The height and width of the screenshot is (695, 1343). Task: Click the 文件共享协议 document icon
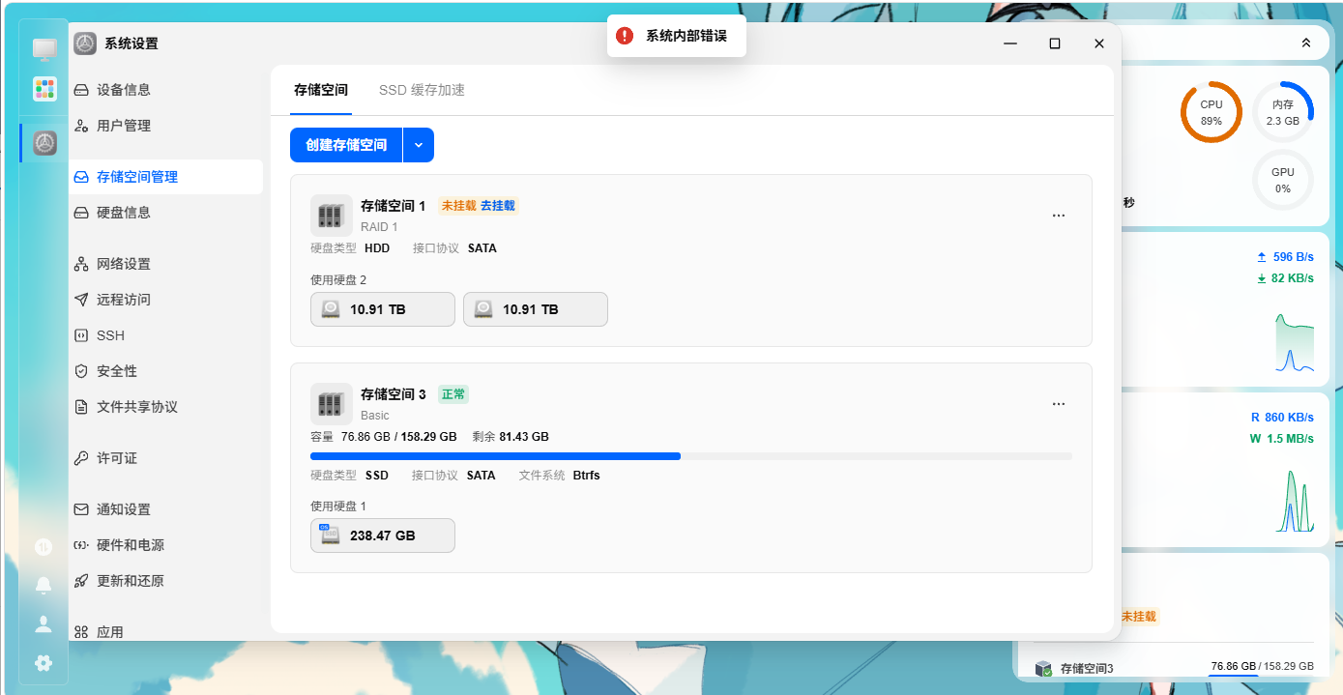[x=81, y=407]
